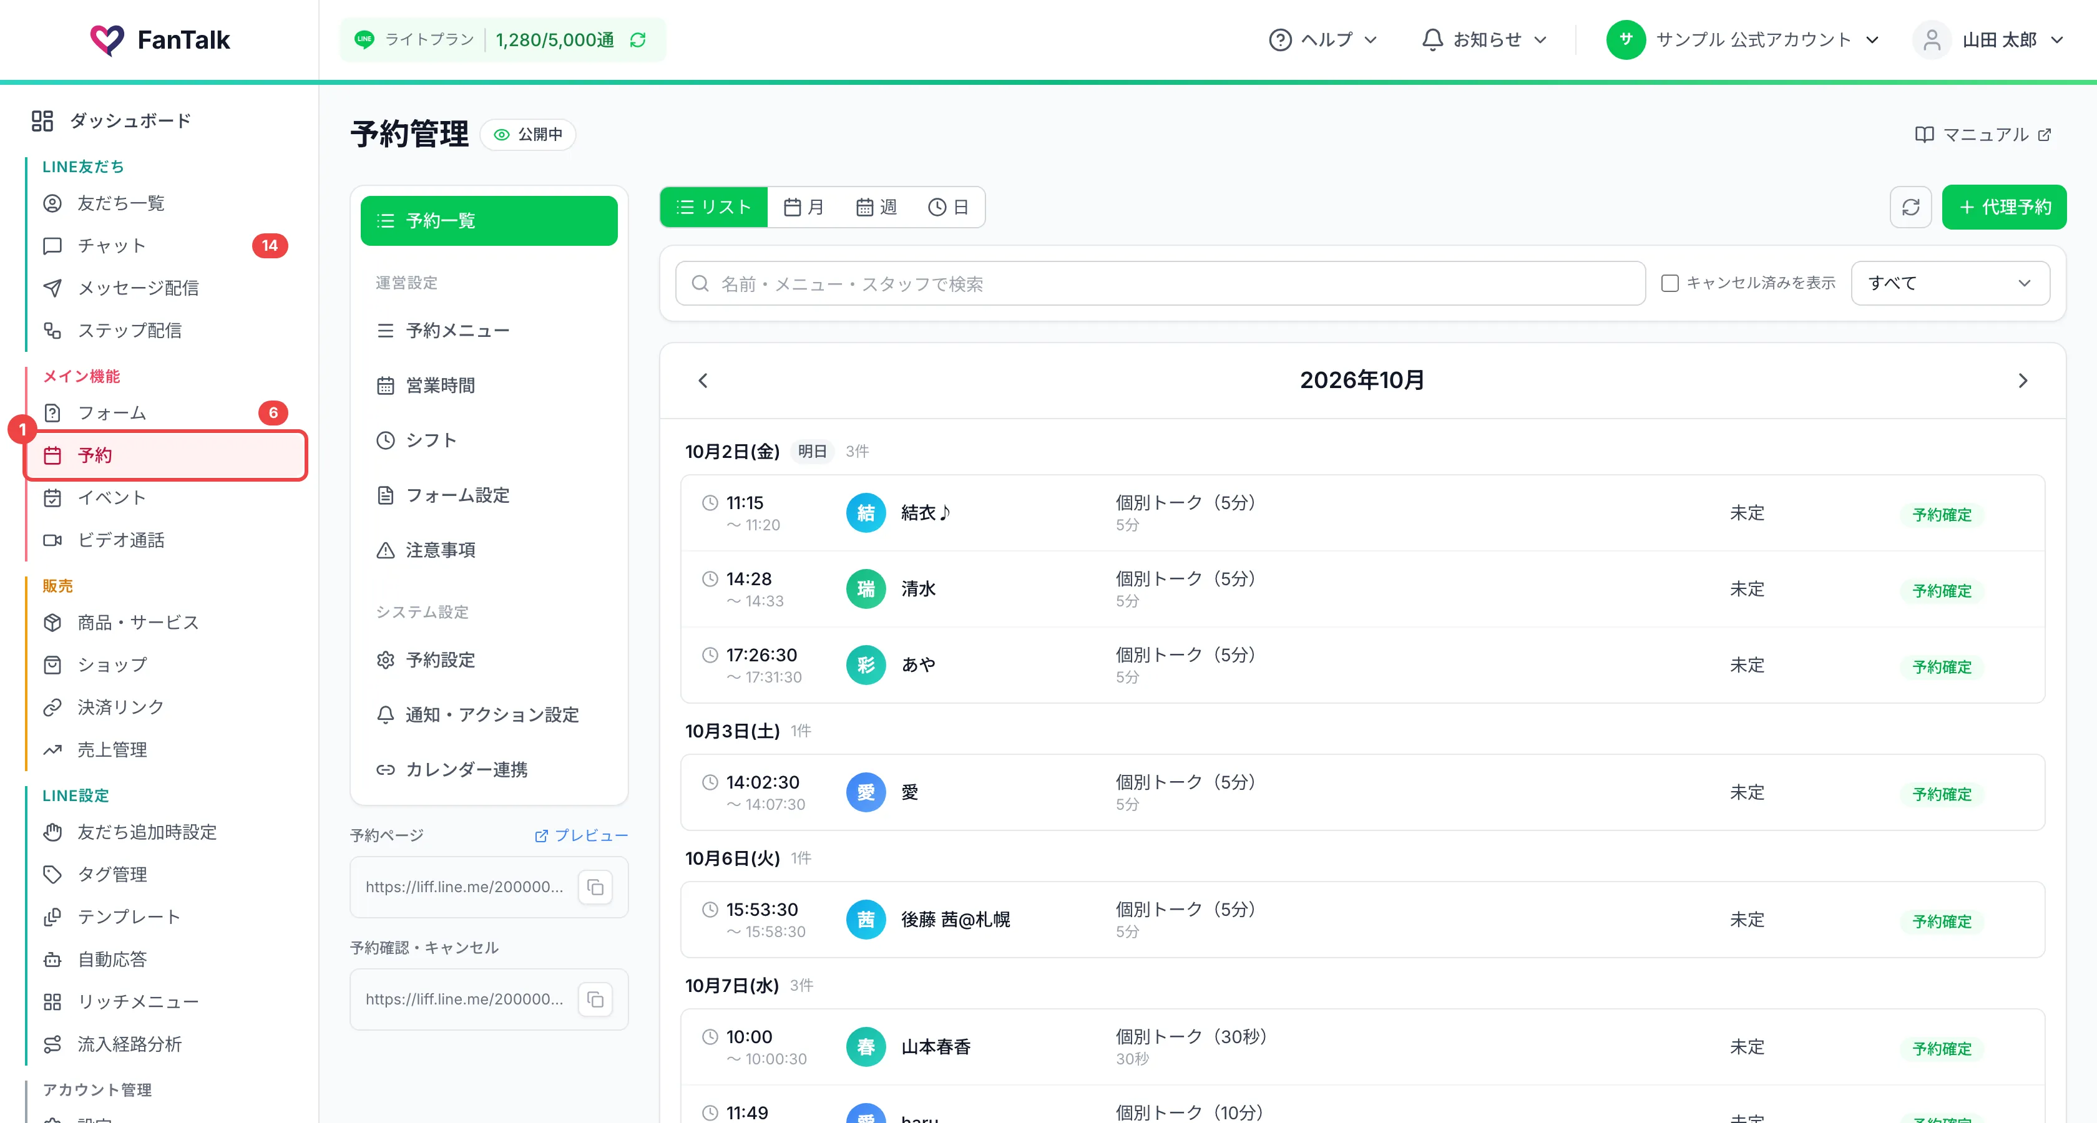Open the プレビュー link for 予約ページ
This screenshot has width=2097, height=1123.
[581, 836]
